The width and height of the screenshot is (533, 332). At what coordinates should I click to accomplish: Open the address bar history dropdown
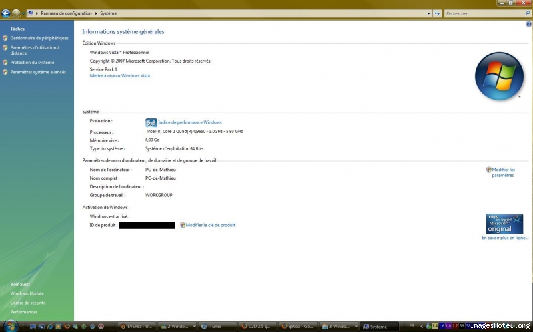(x=428, y=13)
